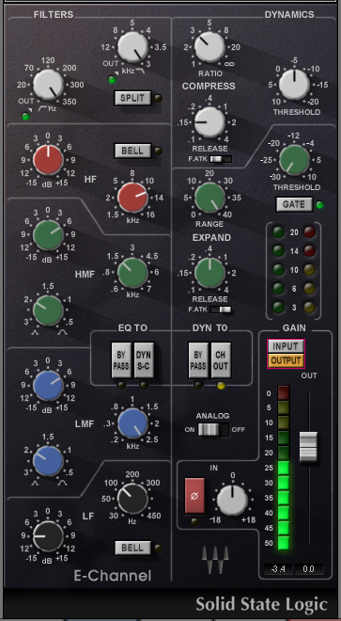
Task: Click the green HMF gain dB knob
Action: click(x=48, y=235)
